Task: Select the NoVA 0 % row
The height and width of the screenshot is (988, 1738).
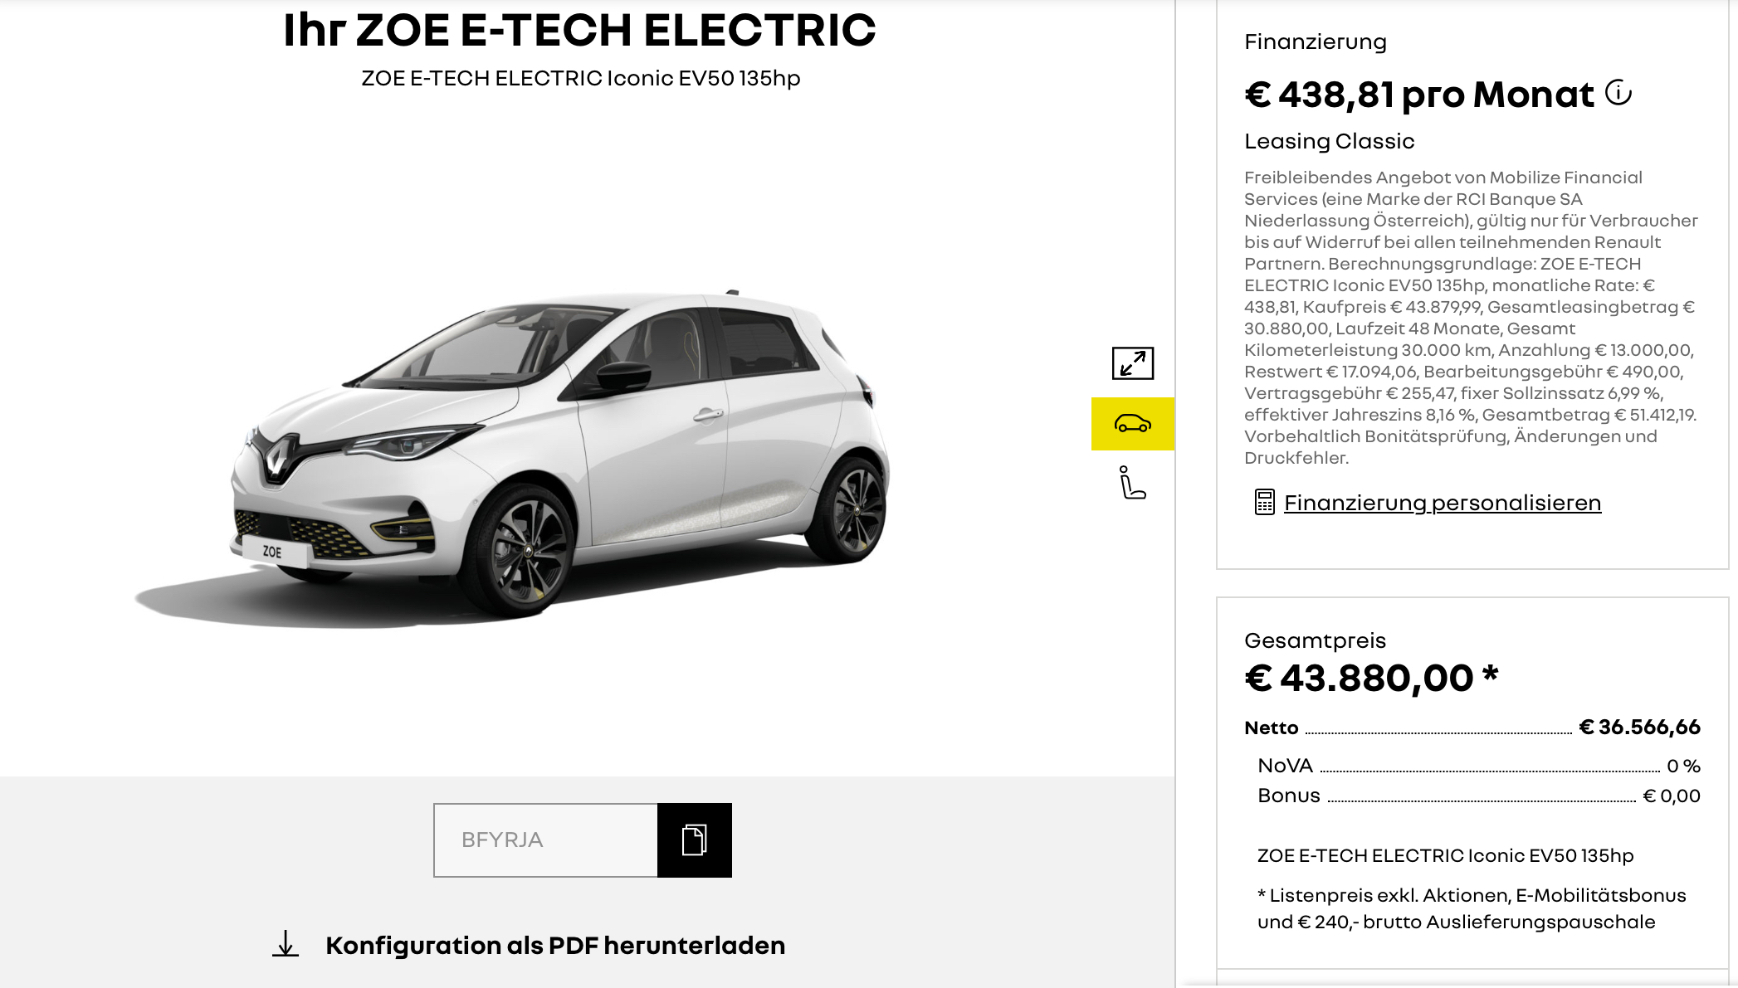Action: coord(1479,766)
